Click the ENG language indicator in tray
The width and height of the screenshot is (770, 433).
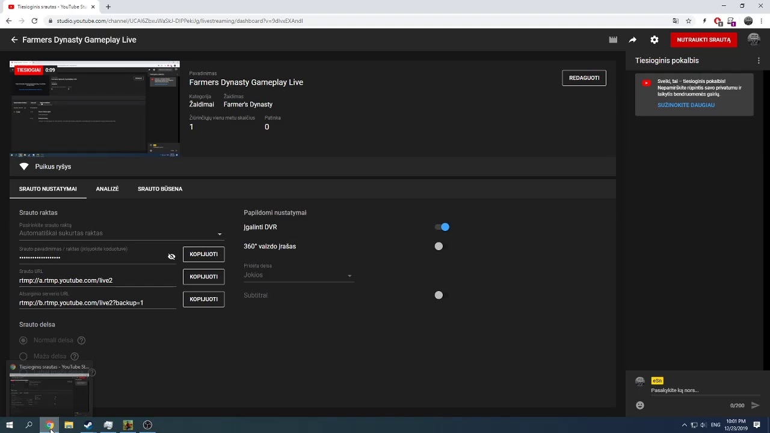(x=716, y=425)
